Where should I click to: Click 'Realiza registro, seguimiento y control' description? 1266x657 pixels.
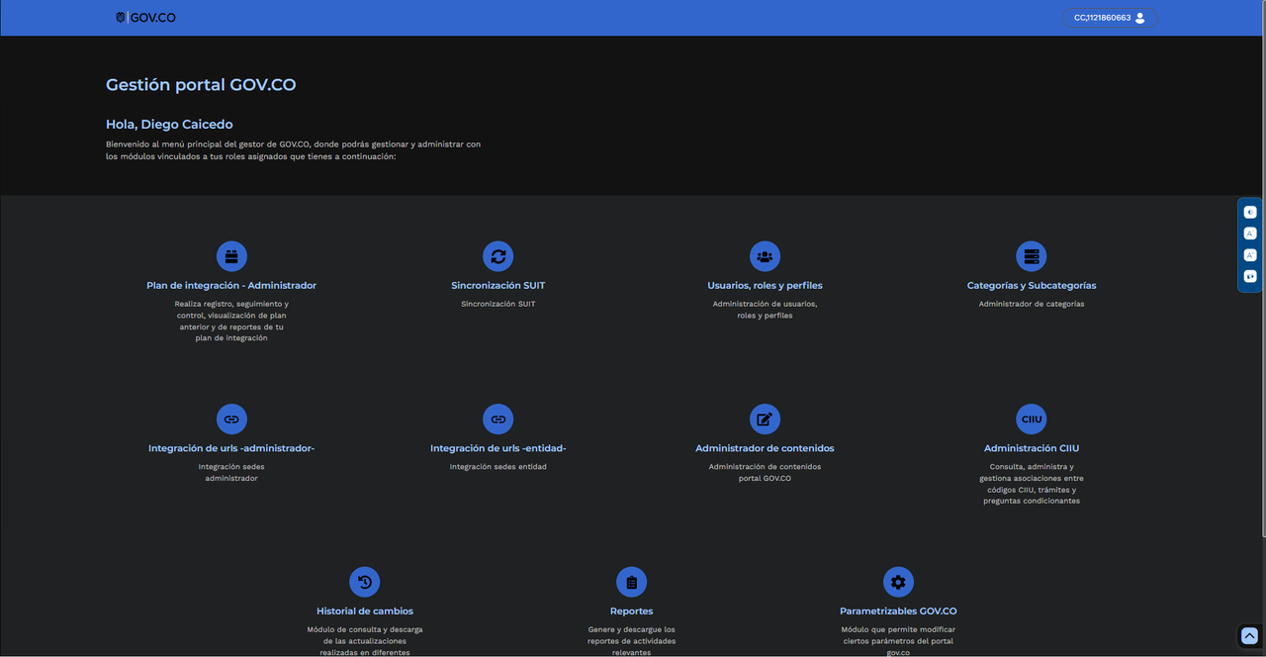tap(231, 321)
